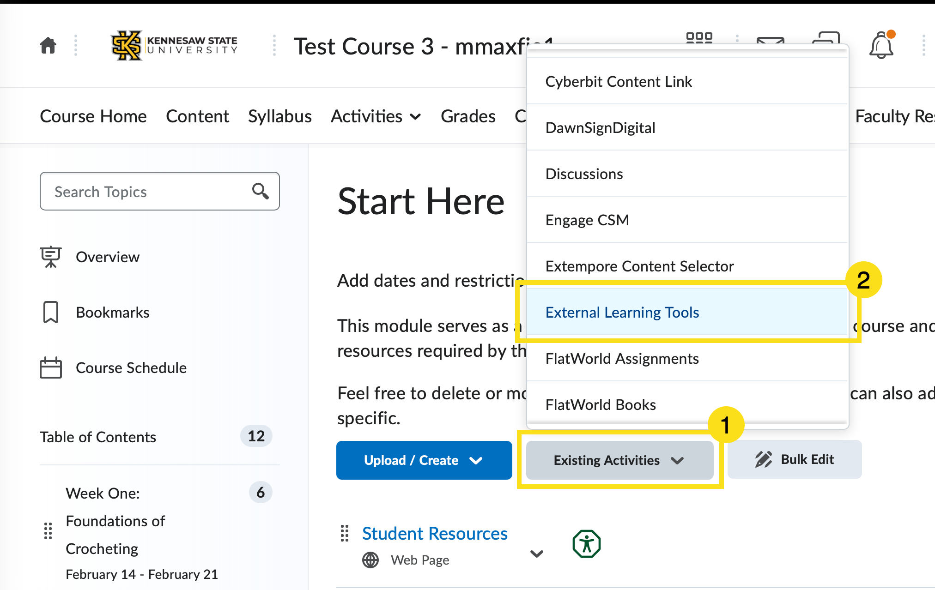Click the Bookmarks icon in the sidebar
This screenshot has width=935, height=590.
tap(50, 312)
